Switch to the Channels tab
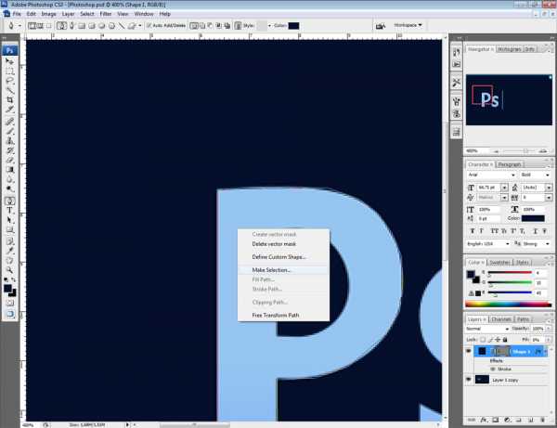Screen dimensions: 557x428 coord(501,319)
